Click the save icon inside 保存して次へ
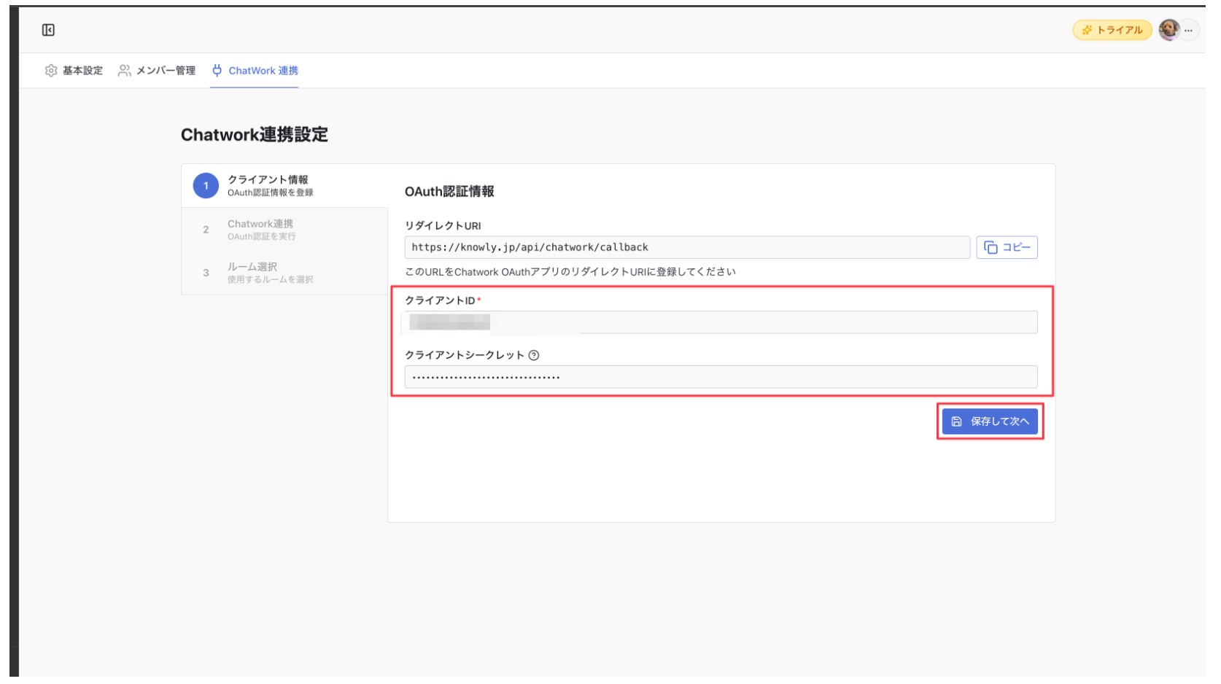Viewport: 1221px width, 684px height. (956, 421)
